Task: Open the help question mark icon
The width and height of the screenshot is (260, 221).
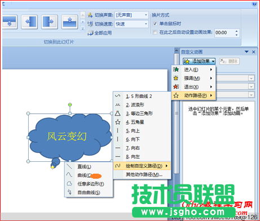Action: pos(254,4)
